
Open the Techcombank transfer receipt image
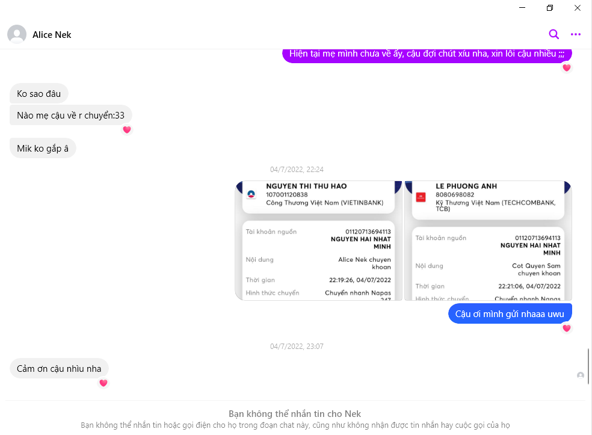[x=488, y=241]
